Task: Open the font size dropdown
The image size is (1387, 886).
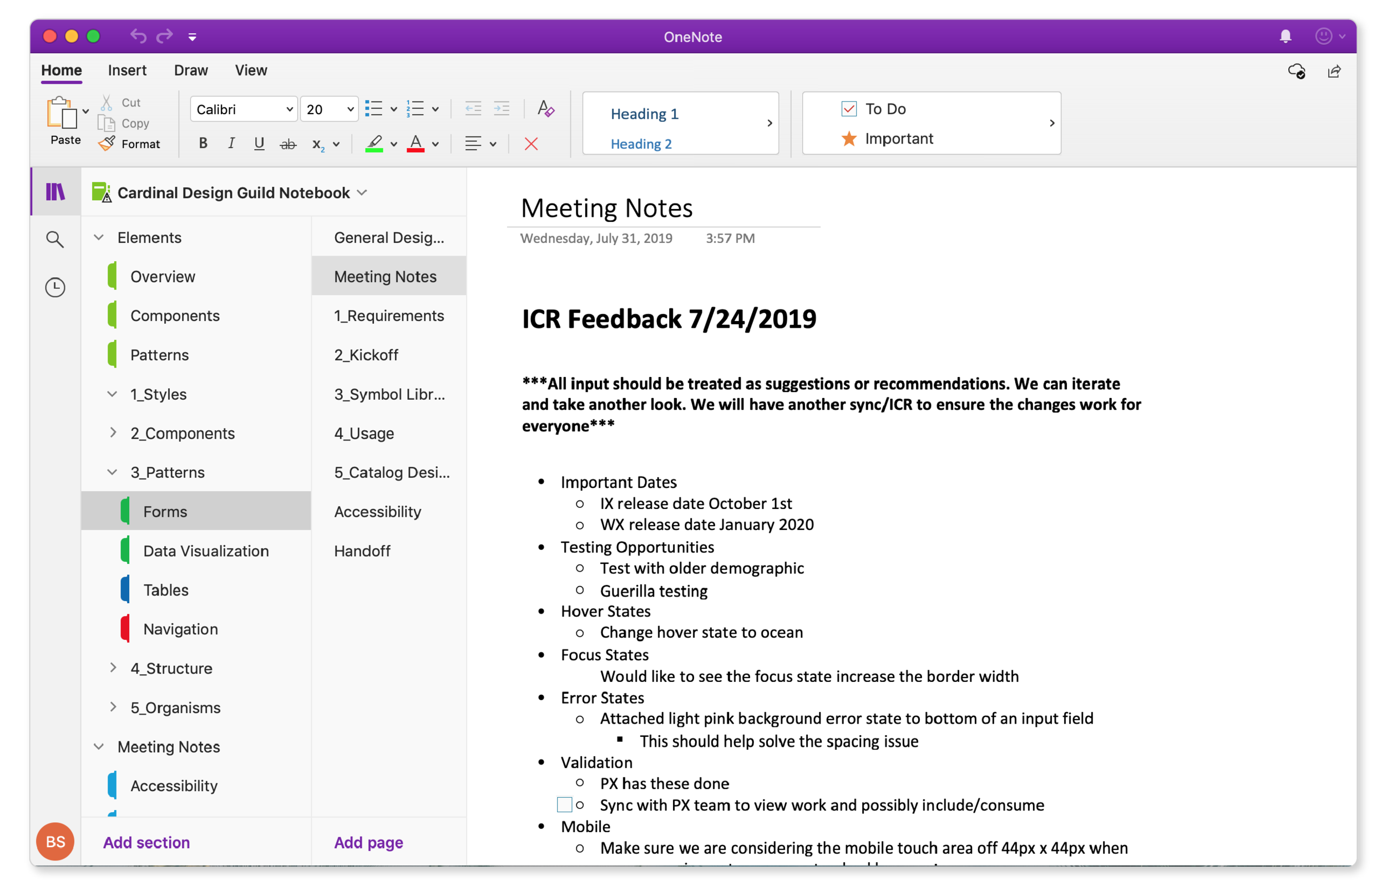Action: (x=329, y=108)
